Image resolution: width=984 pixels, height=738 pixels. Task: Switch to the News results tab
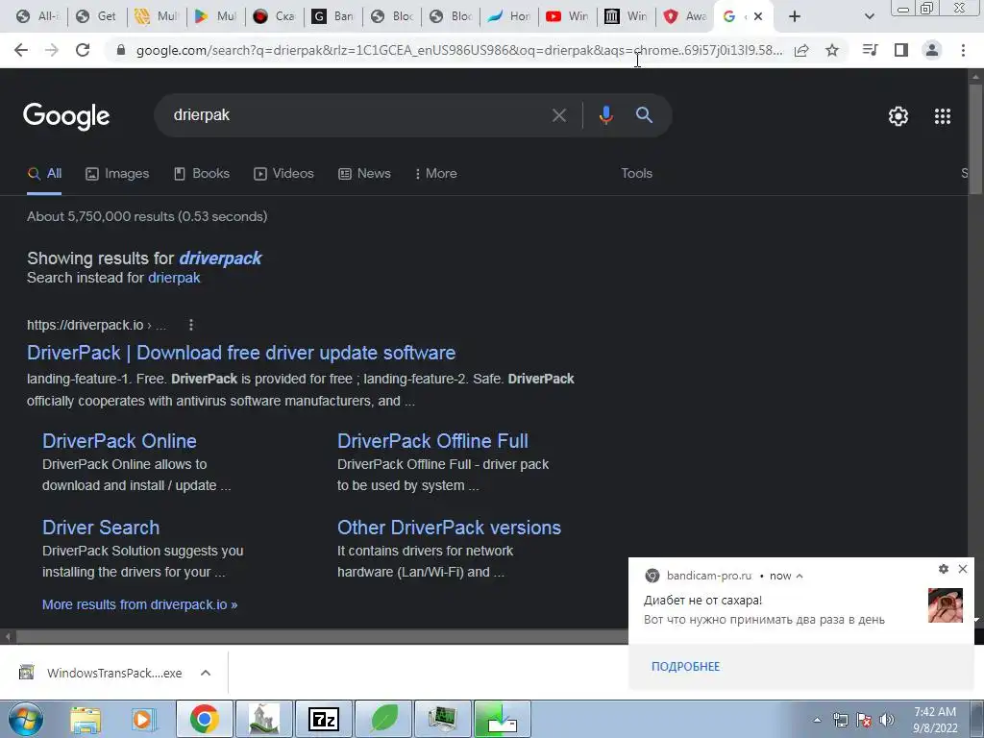[364, 174]
